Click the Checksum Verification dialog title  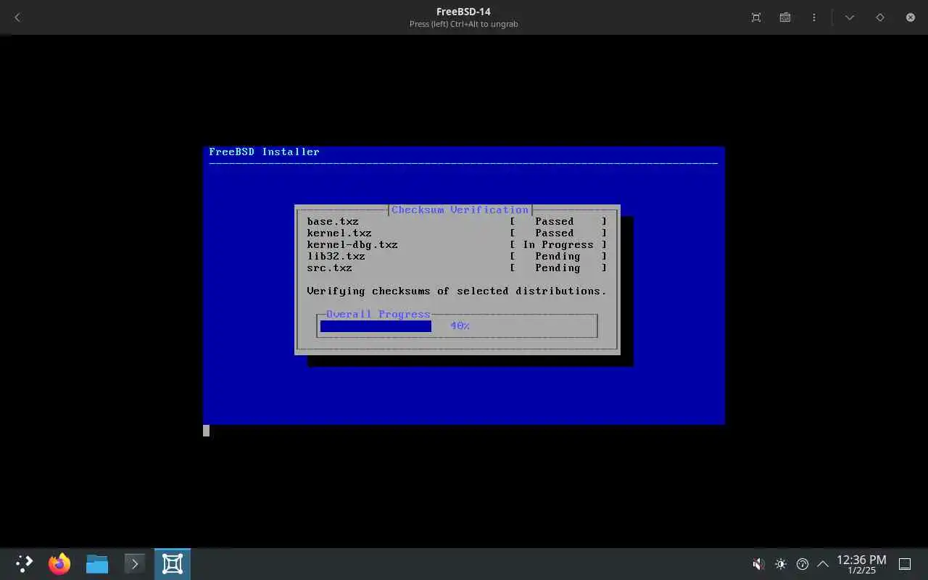point(460,210)
